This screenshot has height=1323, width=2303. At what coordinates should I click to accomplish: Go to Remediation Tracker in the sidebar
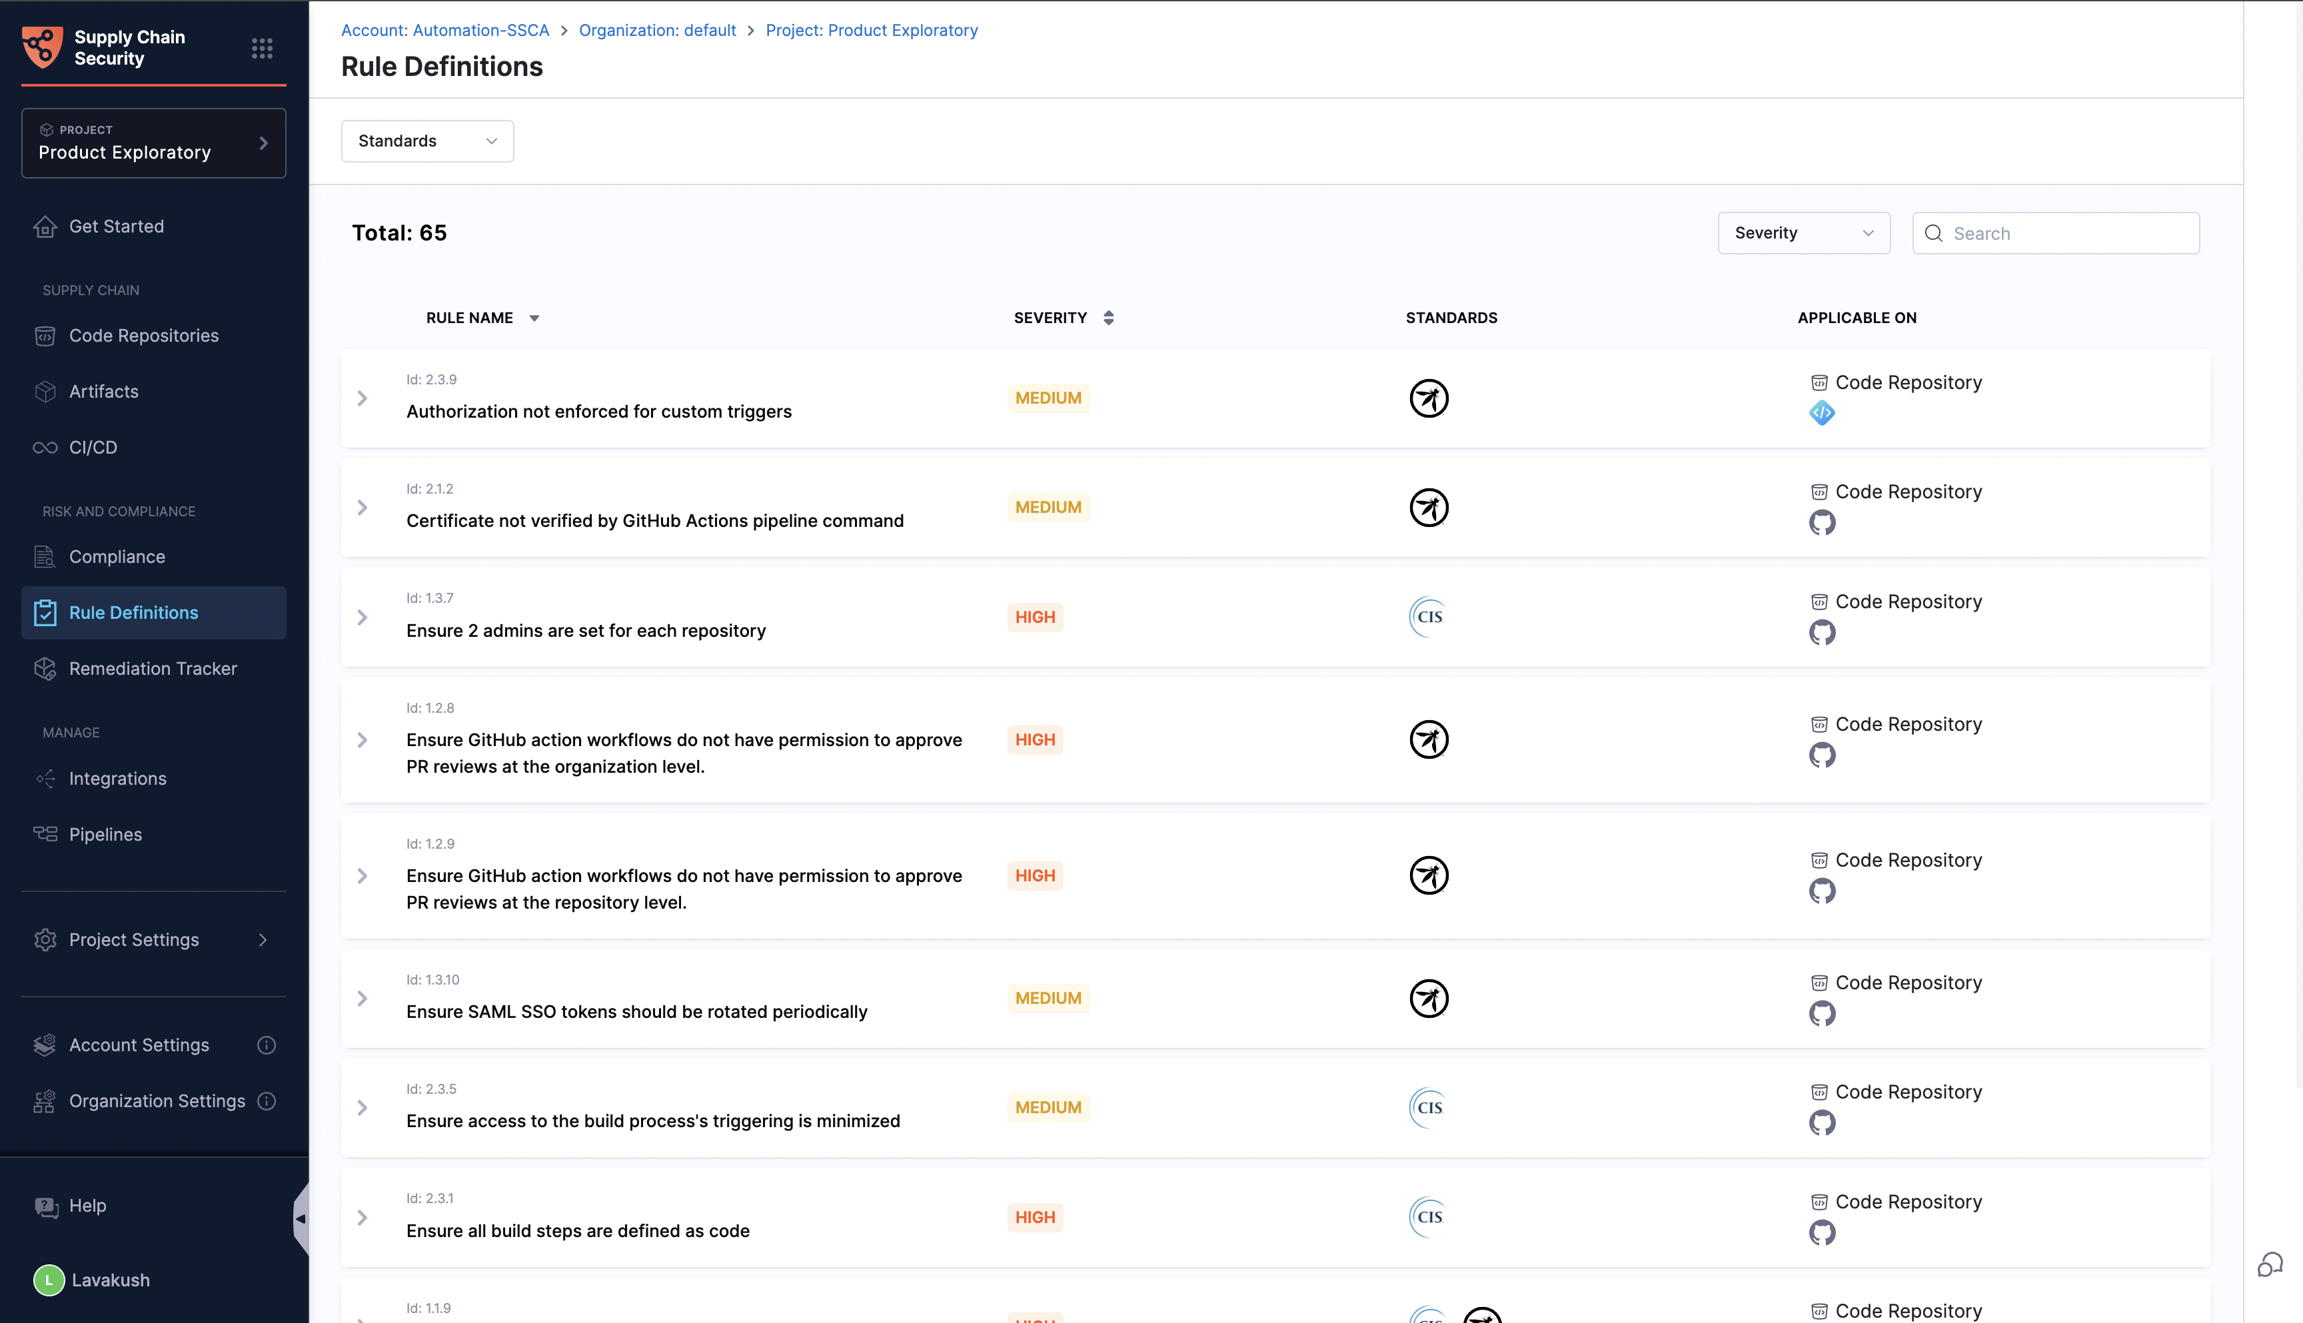coord(153,669)
